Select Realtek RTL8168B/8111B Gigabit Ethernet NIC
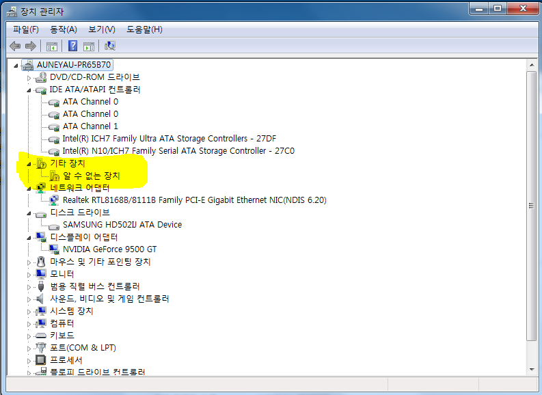Image resolution: width=542 pixels, height=395 pixels. (x=195, y=200)
